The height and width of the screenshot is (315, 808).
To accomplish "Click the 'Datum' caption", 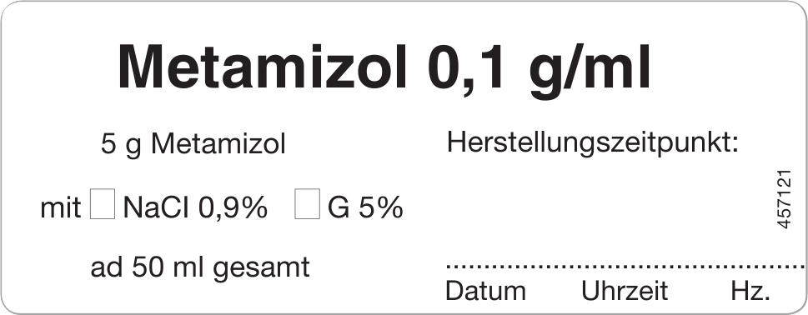I will (485, 292).
